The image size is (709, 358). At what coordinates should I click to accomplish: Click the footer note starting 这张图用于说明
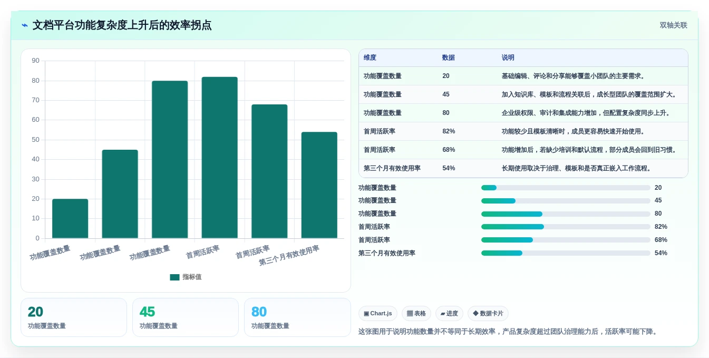pyautogui.click(x=509, y=332)
